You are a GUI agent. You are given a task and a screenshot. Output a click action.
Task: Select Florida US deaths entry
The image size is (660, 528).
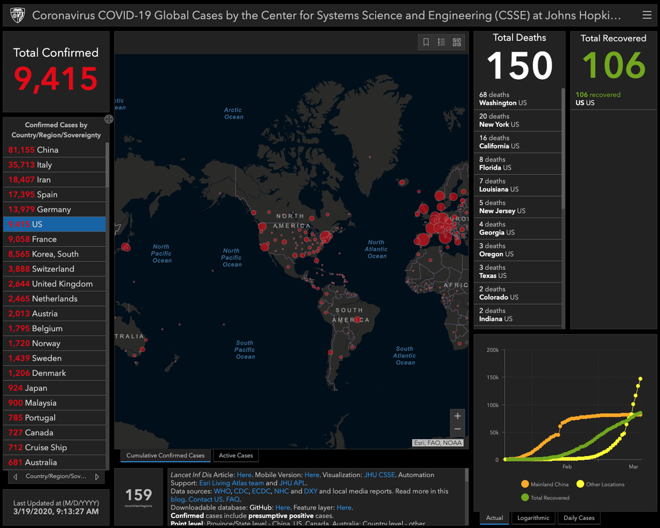[518, 164]
